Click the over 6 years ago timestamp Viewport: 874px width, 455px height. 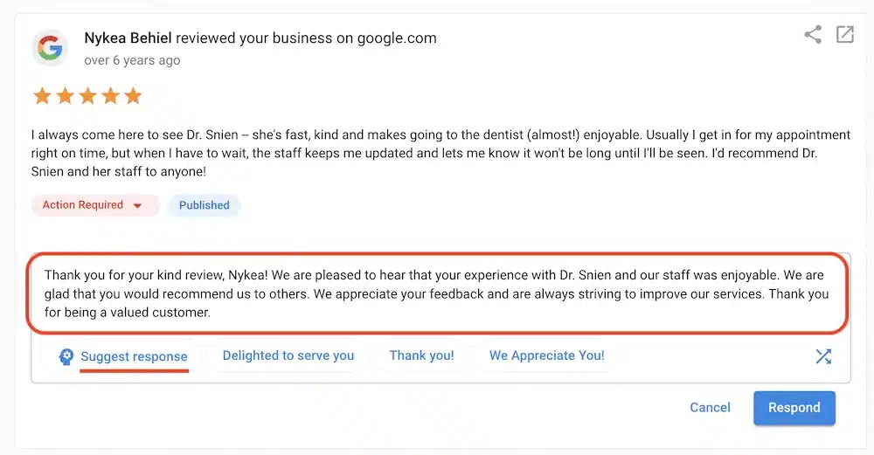click(132, 60)
